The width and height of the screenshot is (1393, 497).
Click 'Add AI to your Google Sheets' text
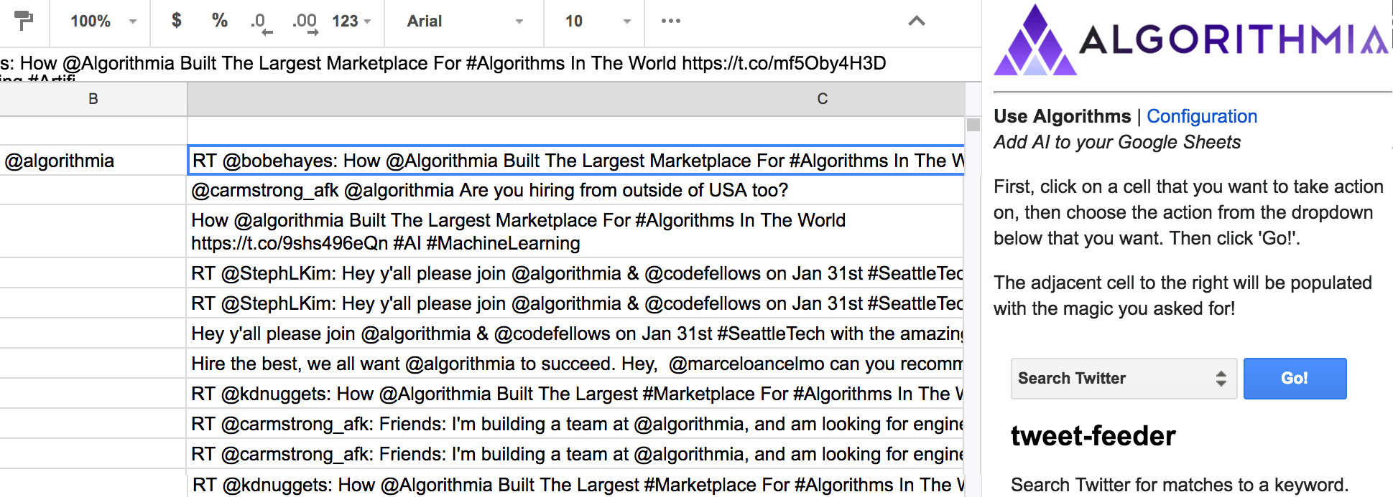coord(1117,142)
